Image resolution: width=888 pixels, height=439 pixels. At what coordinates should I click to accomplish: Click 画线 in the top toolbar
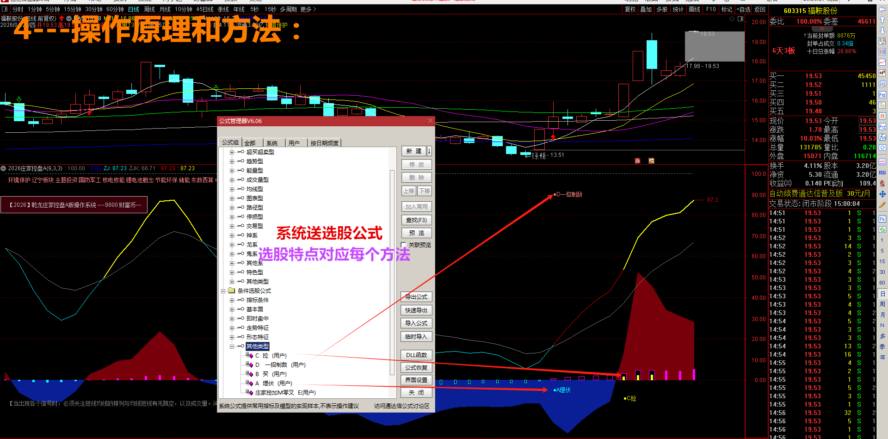(694, 9)
